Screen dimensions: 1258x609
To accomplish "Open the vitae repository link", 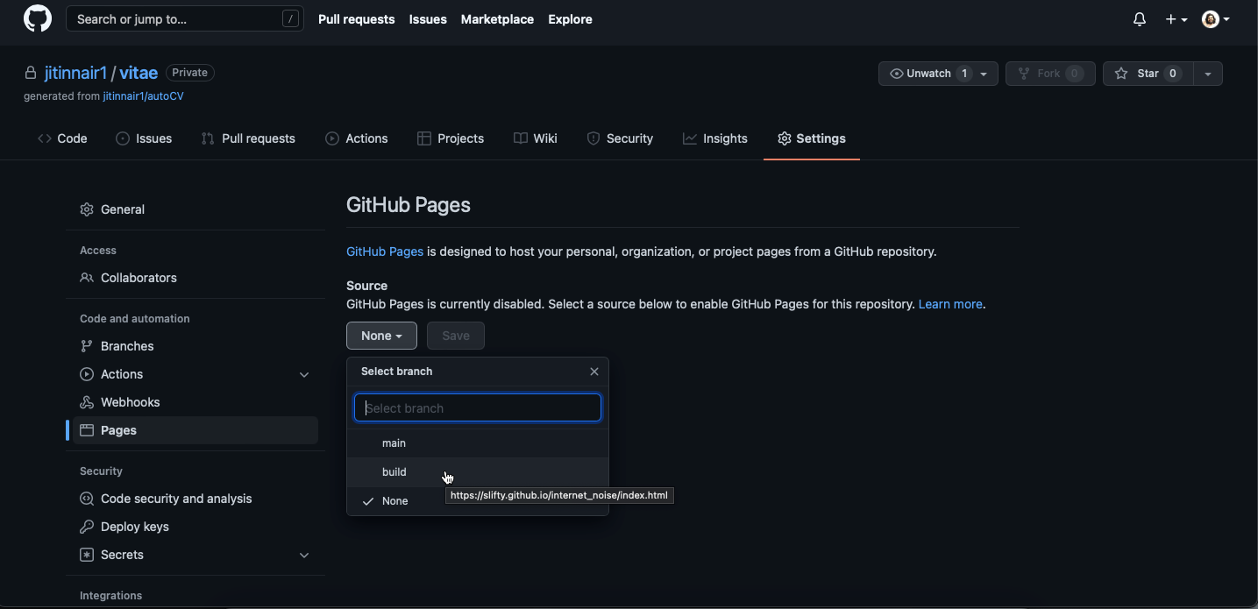I will pyautogui.click(x=139, y=73).
